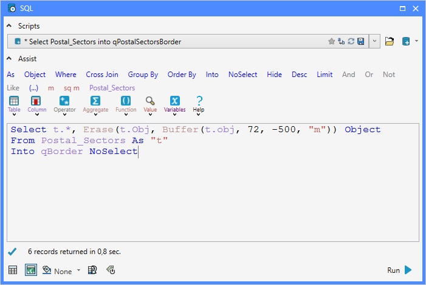Insert the Hide keyword
Image resolution: width=426 pixels, height=285 pixels.
click(274, 75)
